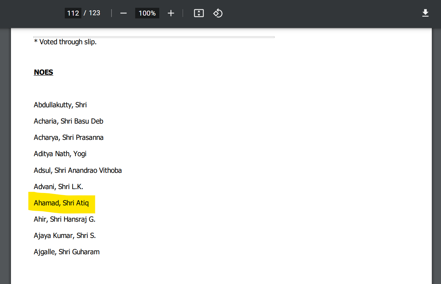Click the name Ajgalle, Shri Guharam

click(67, 252)
